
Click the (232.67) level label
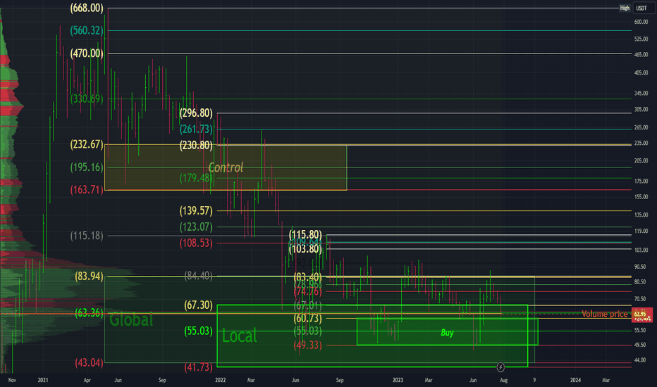[x=87, y=144]
